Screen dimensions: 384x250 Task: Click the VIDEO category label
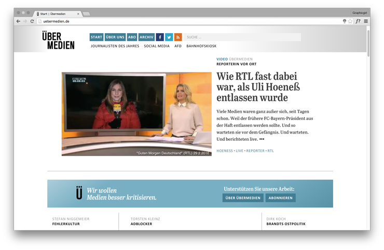pyautogui.click(x=222, y=59)
